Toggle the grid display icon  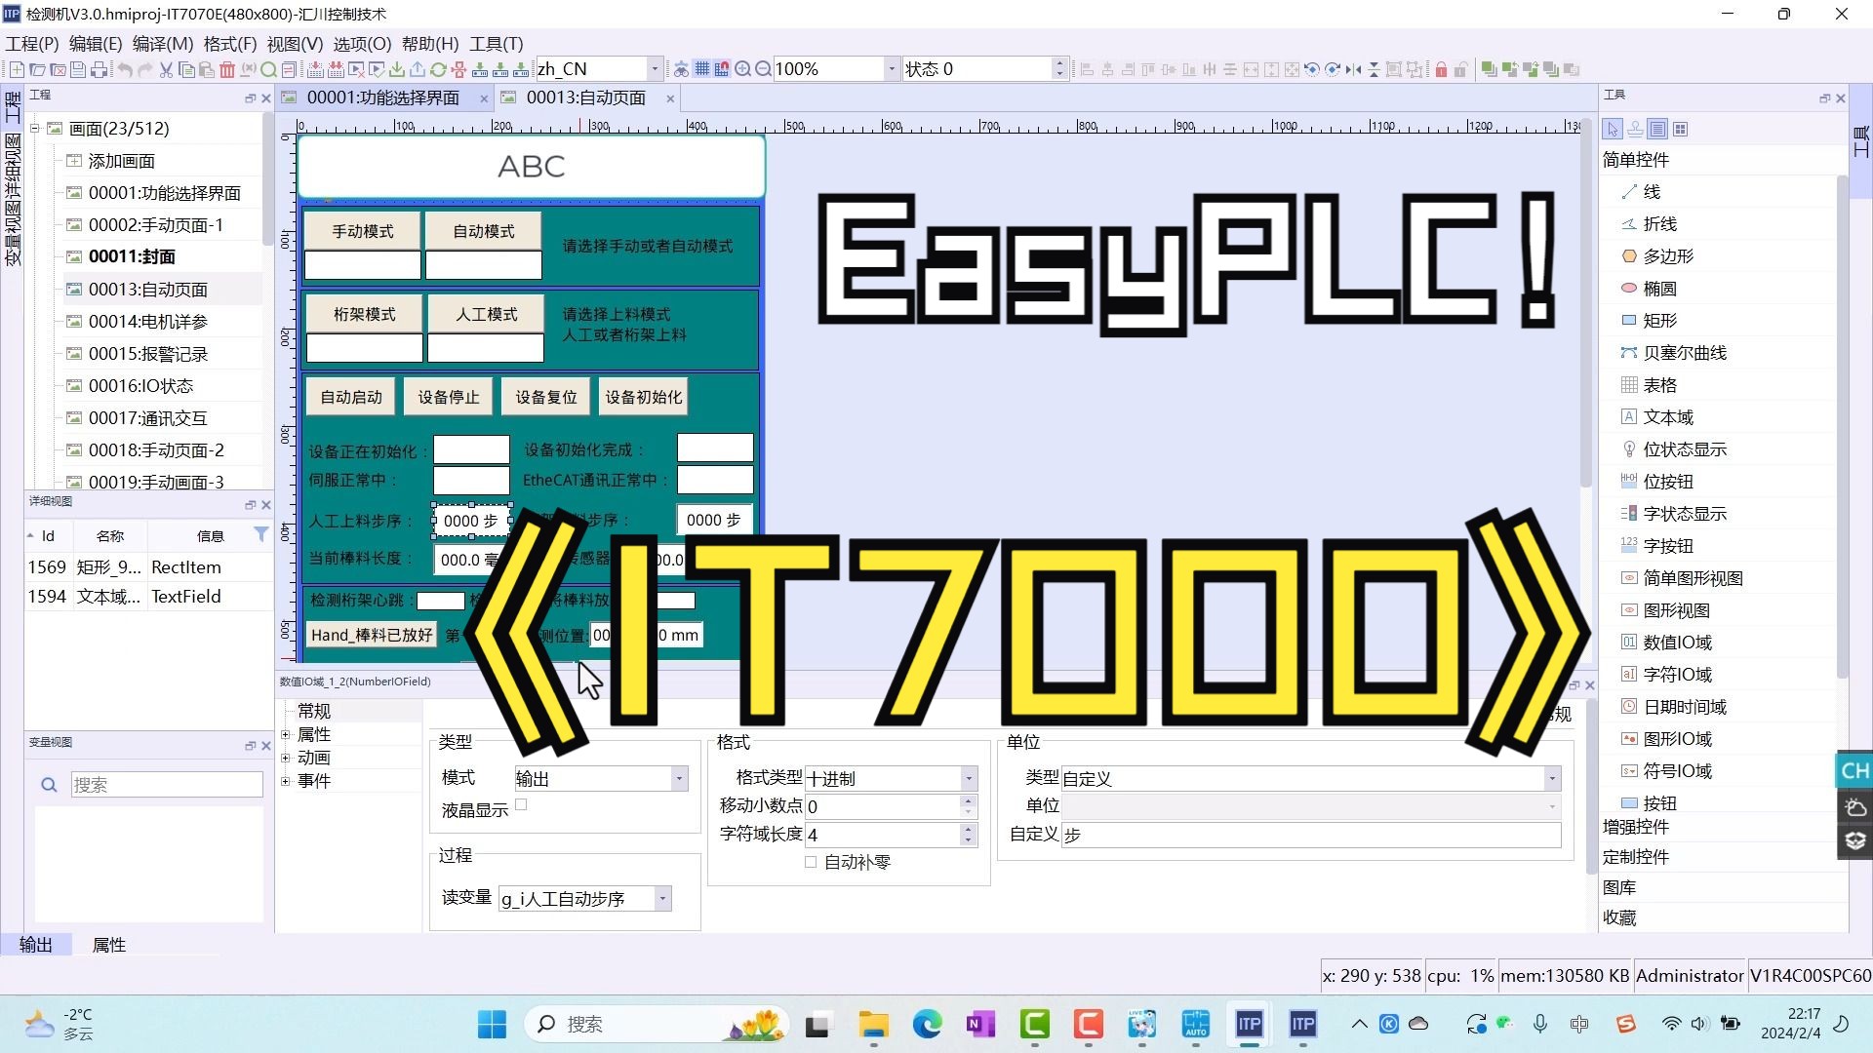click(x=701, y=69)
